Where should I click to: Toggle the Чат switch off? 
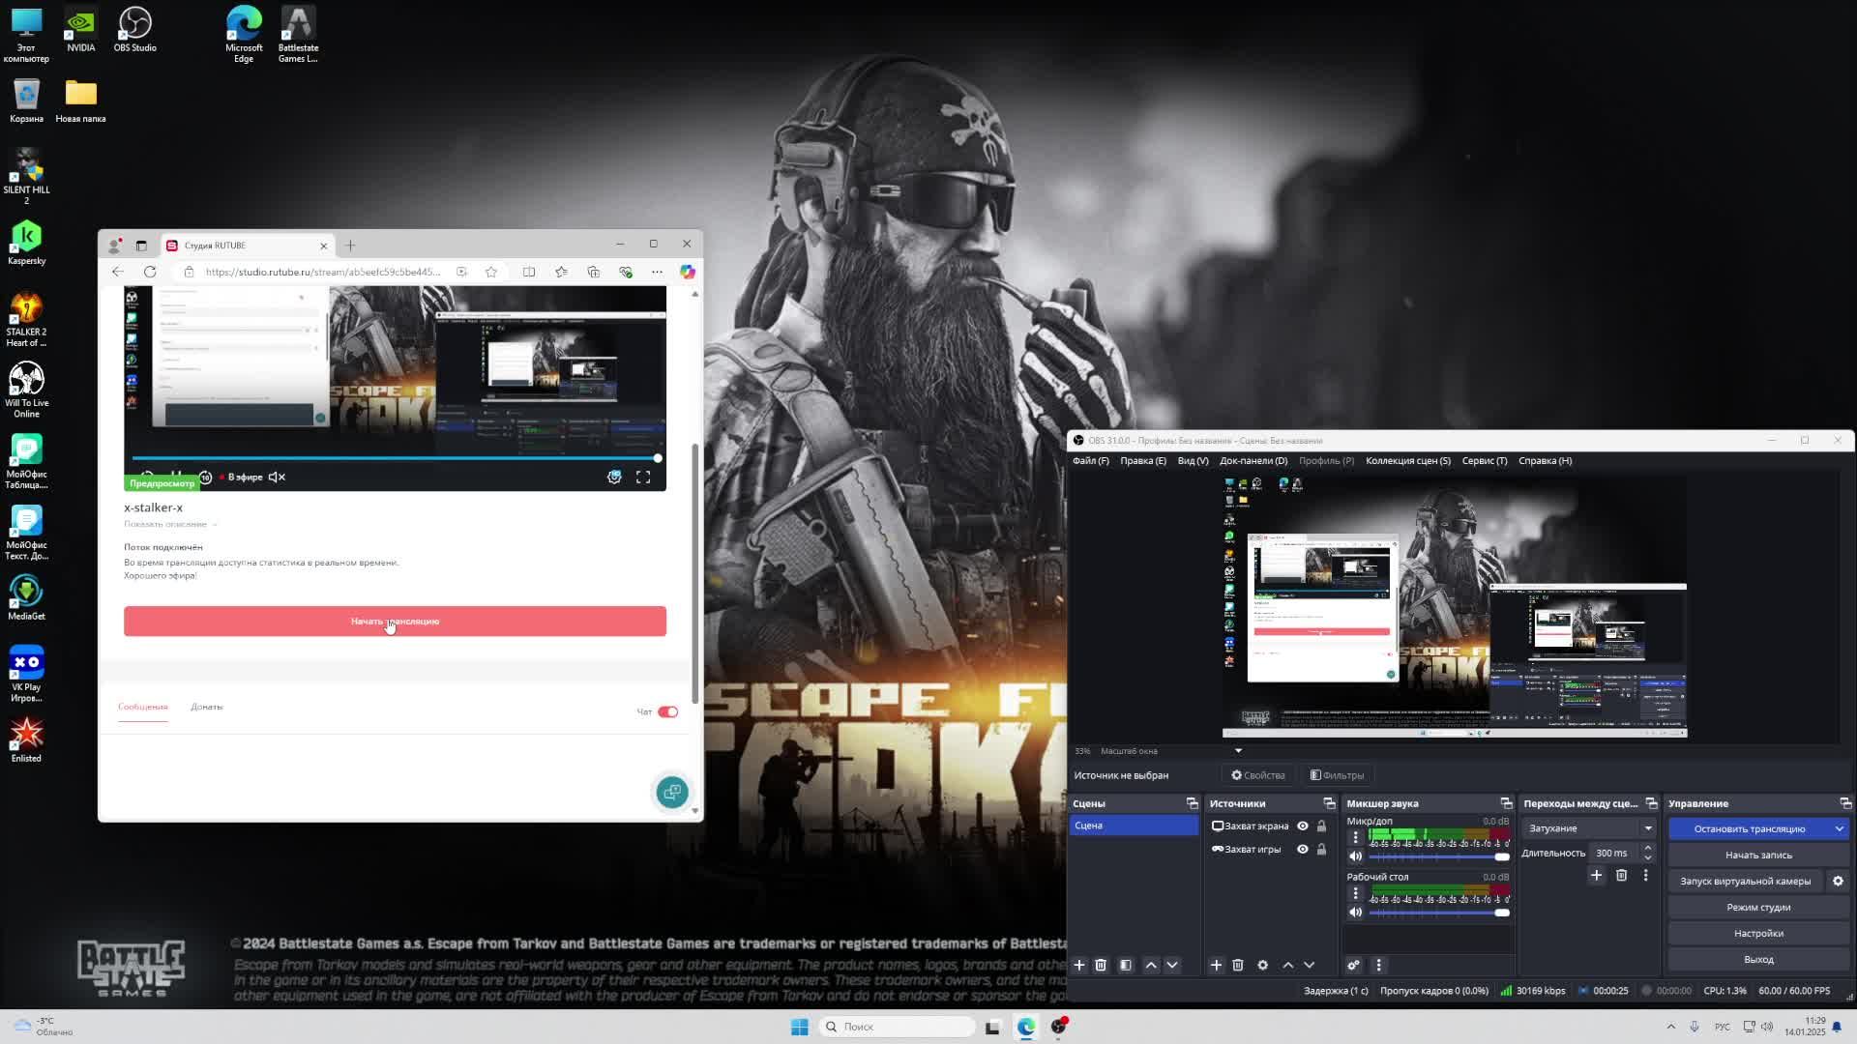[668, 711]
